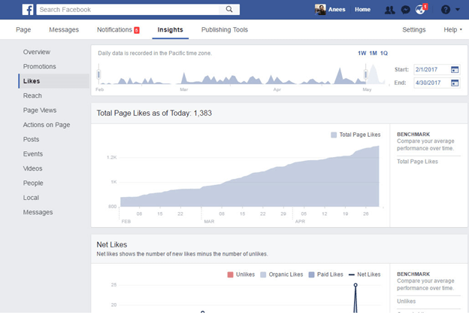
Task: Set range to 1W
Action: coord(362,53)
